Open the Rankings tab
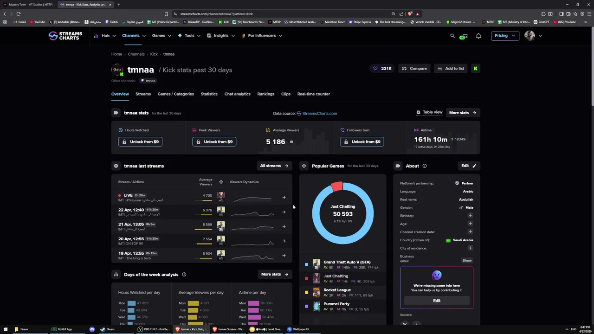This screenshot has width=594, height=334. [266, 94]
